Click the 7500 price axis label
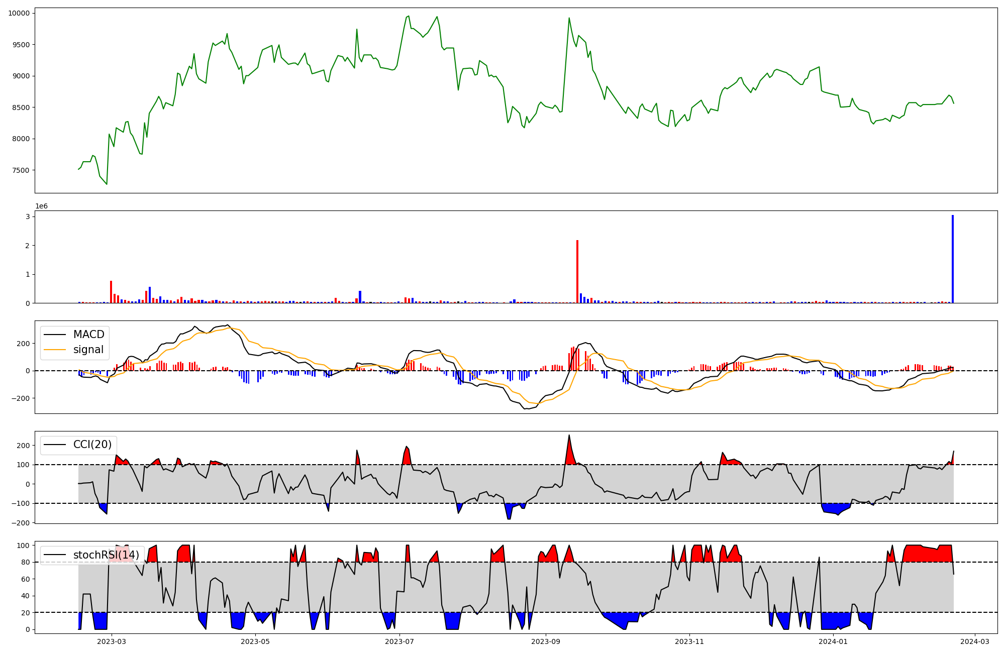 pyautogui.click(x=21, y=170)
